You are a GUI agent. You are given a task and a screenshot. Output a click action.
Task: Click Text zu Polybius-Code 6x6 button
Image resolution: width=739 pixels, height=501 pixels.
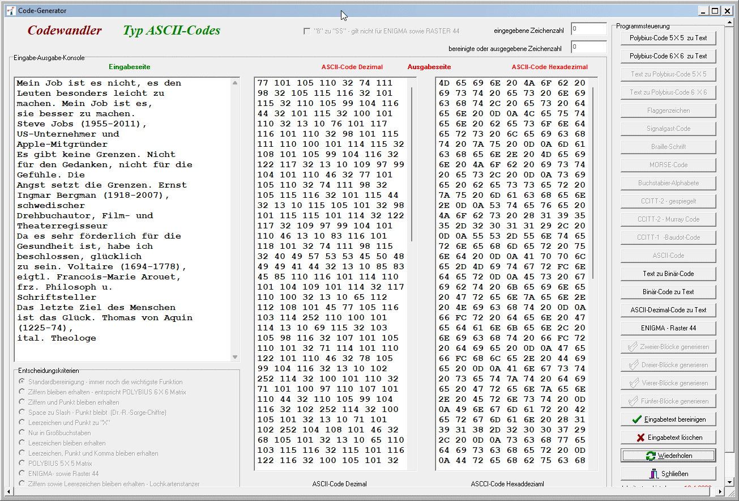(668, 92)
